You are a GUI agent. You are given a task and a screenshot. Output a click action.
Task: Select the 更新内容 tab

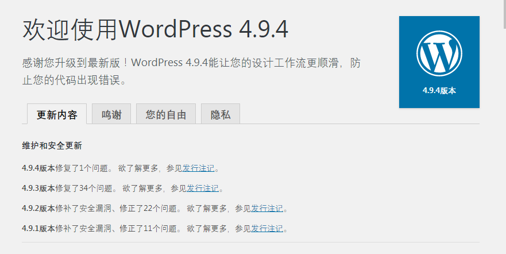pos(57,114)
